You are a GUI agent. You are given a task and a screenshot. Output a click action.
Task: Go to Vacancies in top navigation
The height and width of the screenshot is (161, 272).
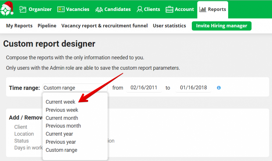tap(73, 9)
